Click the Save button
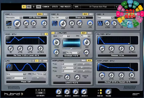 pyautogui.click(x=77, y=7)
